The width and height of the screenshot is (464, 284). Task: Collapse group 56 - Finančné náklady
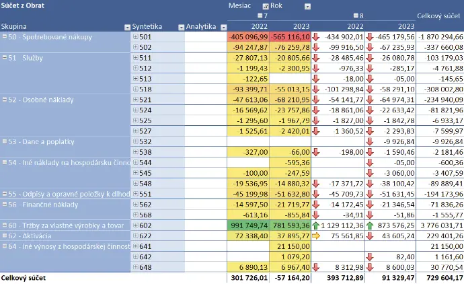(x=5, y=205)
